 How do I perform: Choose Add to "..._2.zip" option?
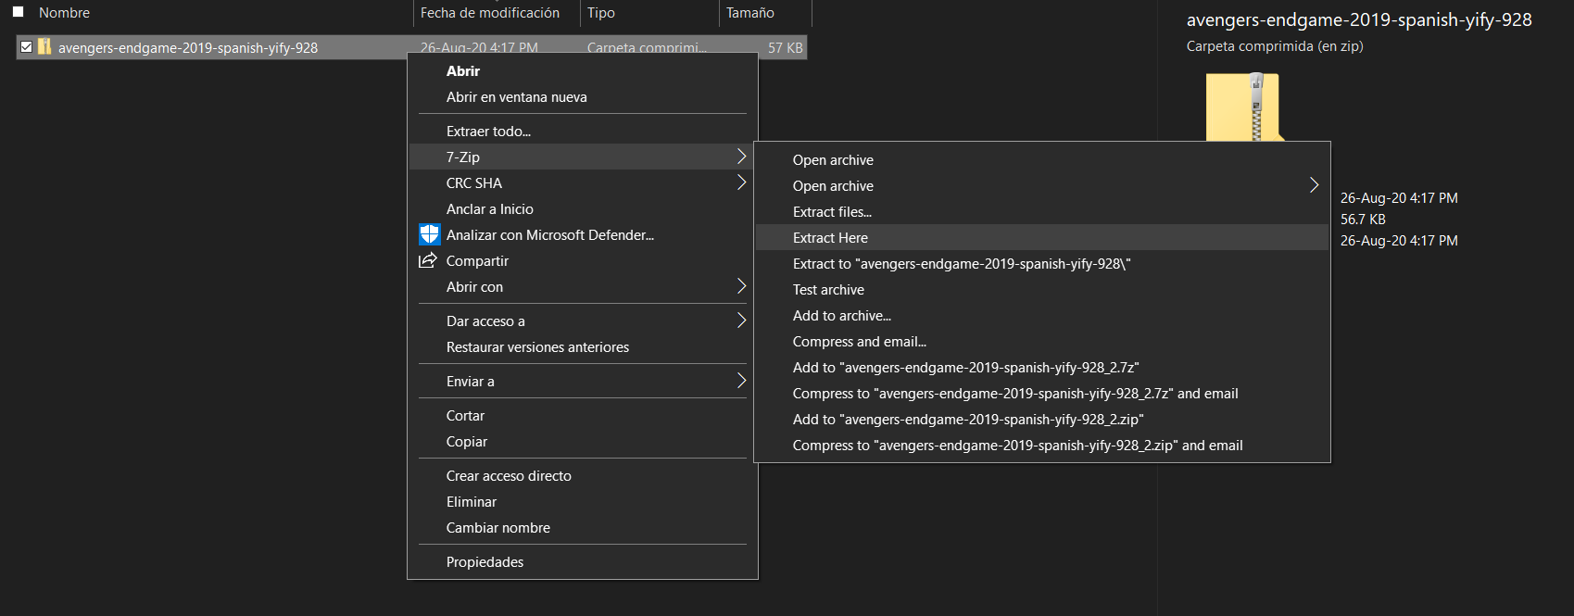point(1042,419)
